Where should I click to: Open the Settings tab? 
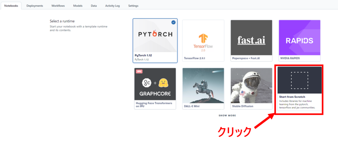pos(133,6)
